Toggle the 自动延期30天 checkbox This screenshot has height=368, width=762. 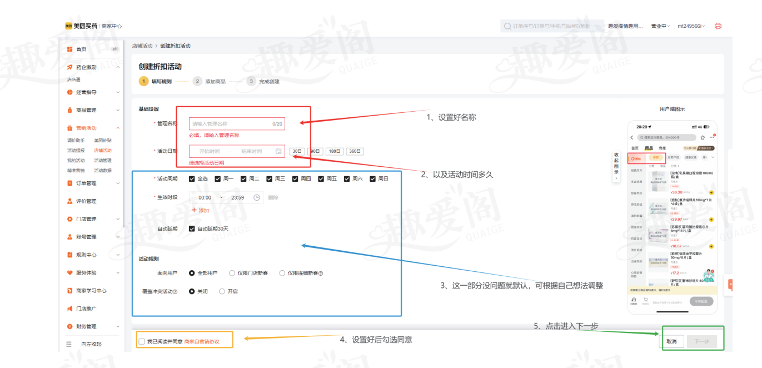[x=192, y=228]
